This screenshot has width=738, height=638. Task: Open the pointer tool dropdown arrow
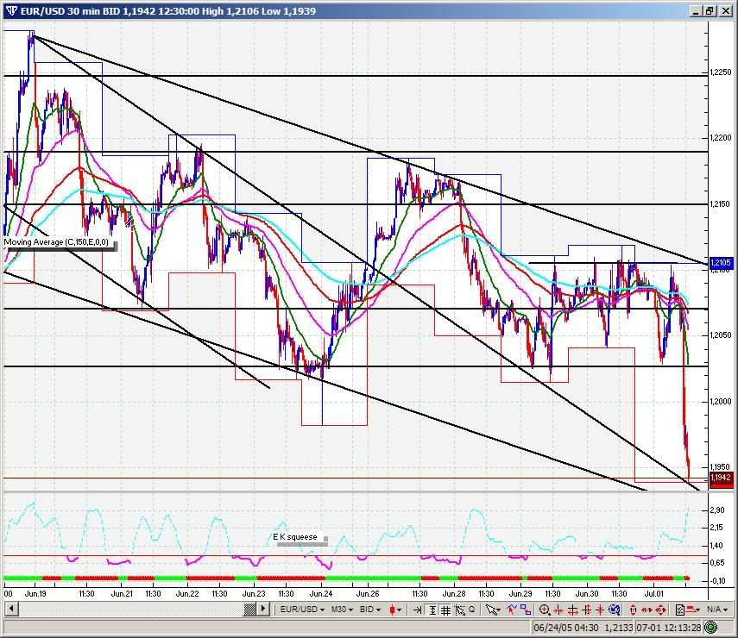click(x=498, y=610)
